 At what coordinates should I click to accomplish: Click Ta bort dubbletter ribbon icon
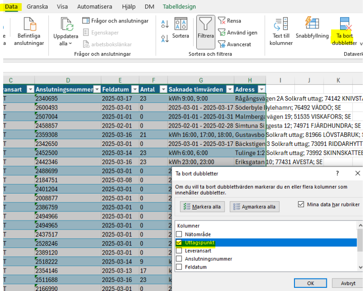345,25
